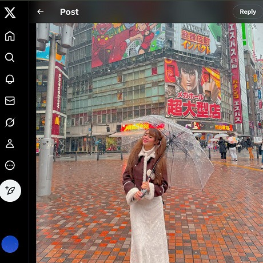
Task: Open the blue account avatar menu
Action: (10, 244)
